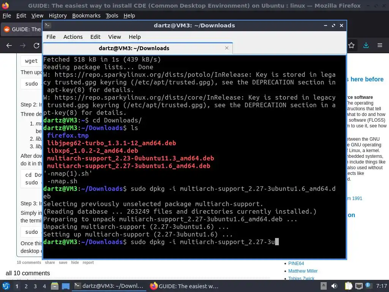Open the Firefox hamburger application menu
Viewport: 389px width, 292px height.
pyautogui.click(x=380, y=45)
